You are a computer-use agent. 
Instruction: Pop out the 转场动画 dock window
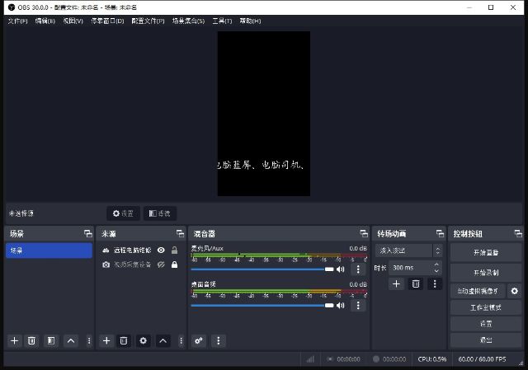(440, 233)
